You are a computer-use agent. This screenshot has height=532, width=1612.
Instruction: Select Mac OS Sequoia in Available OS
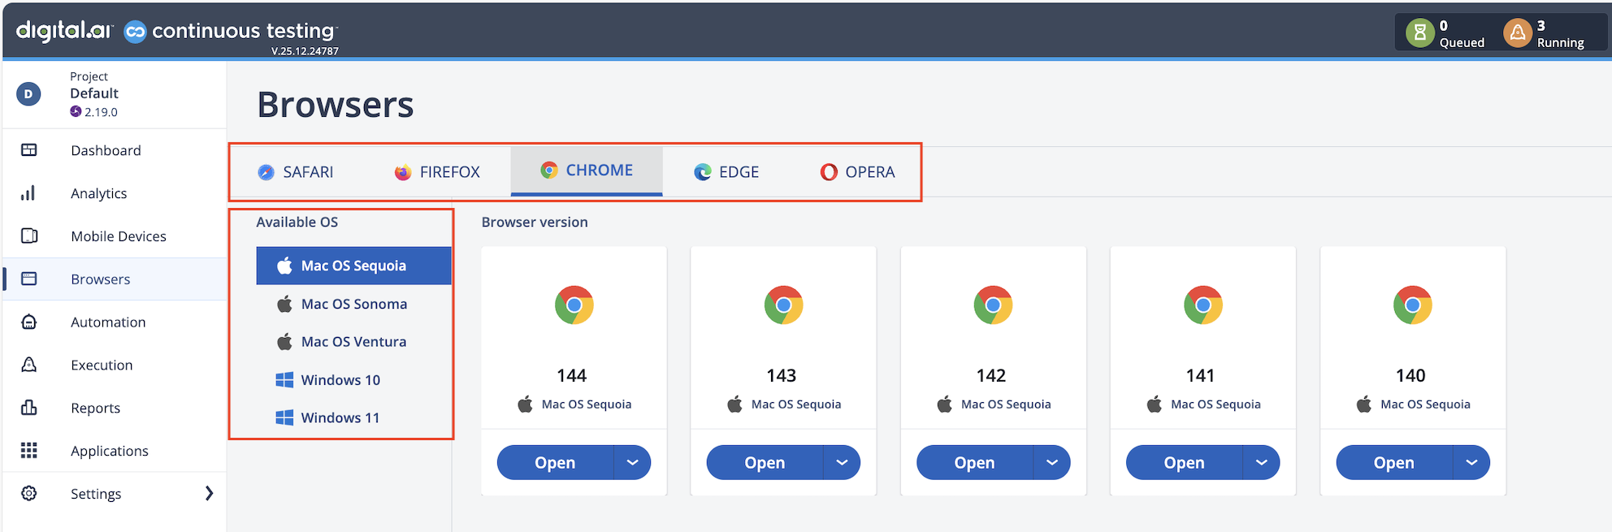pyautogui.click(x=353, y=266)
